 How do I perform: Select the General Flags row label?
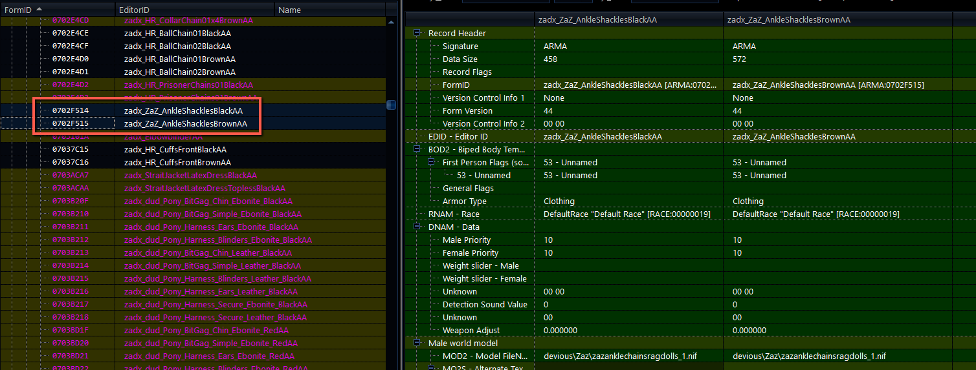[x=468, y=188]
